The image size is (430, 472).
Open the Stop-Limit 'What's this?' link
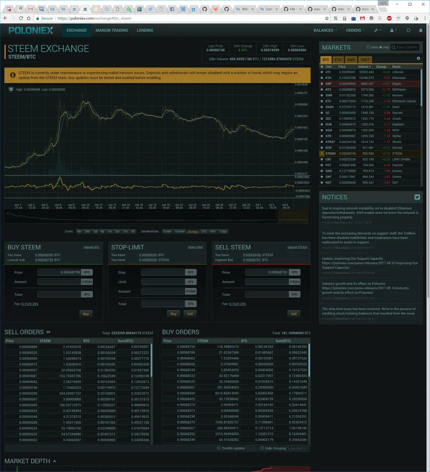coord(195,247)
